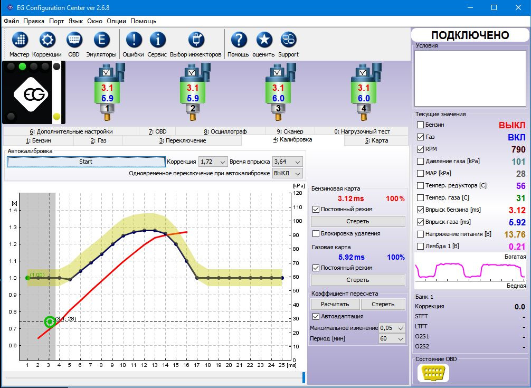531x388 pixels.
Task: Toggle Постоянный режим under Бензиновая карта
Action: [x=316, y=209]
